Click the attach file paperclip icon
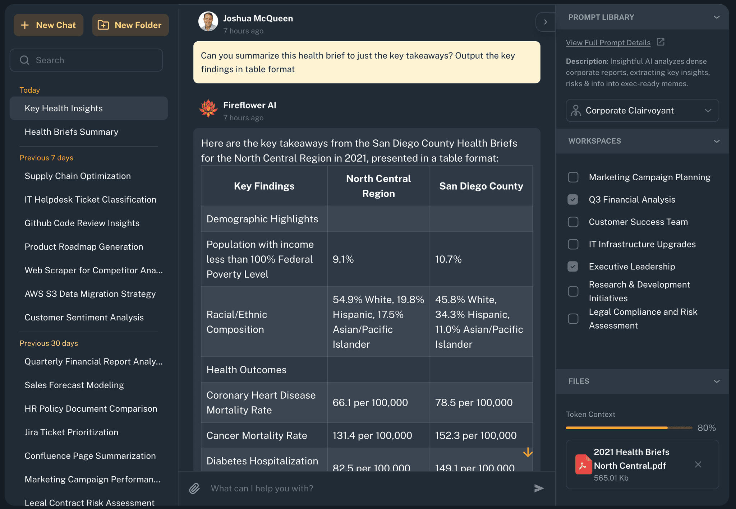736x509 pixels. click(x=194, y=488)
